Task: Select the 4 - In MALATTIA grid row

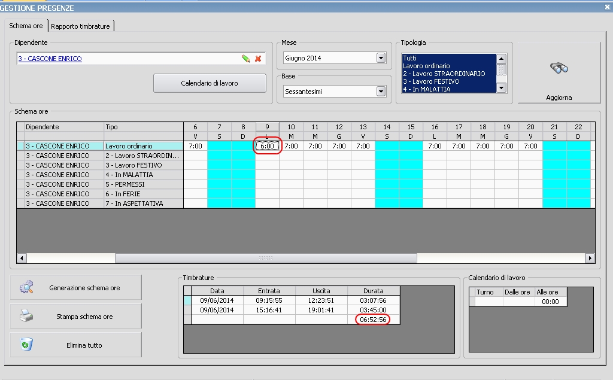Action: coord(128,175)
